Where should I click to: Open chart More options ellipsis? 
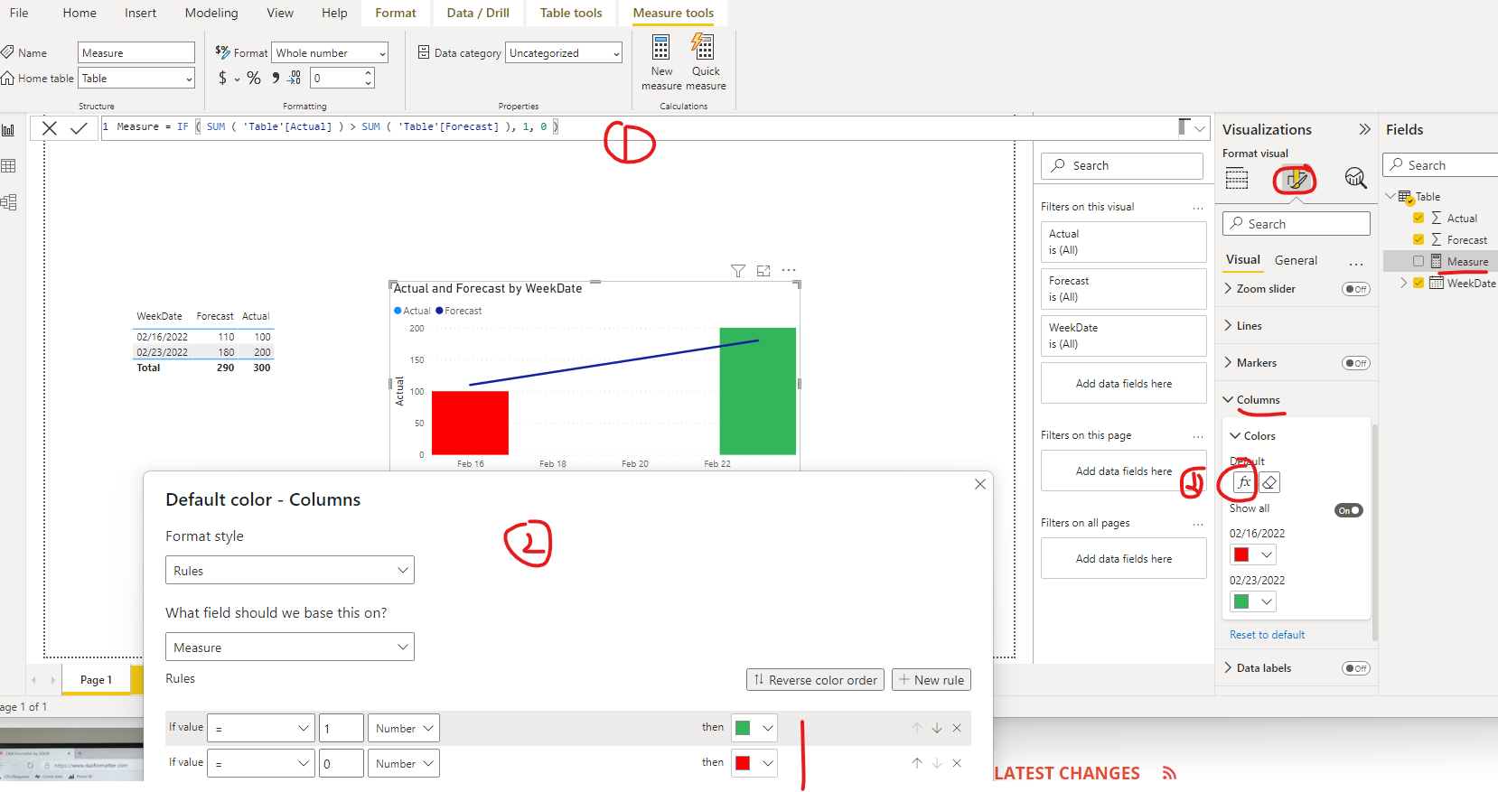pos(789,270)
